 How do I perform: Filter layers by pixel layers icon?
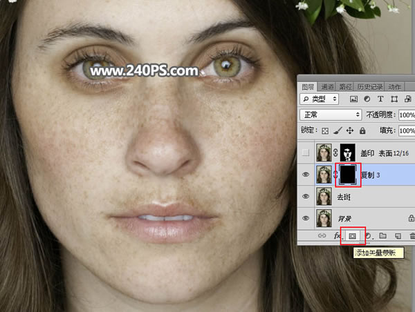353,99
